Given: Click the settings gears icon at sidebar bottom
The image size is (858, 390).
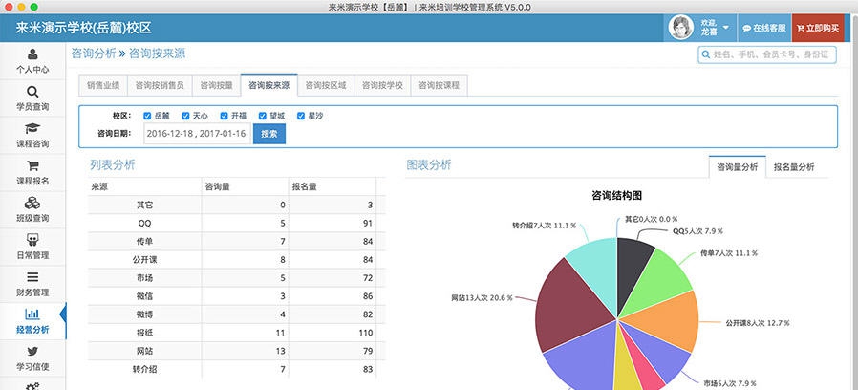Looking at the screenshot, I should click(x=32, y=386).
